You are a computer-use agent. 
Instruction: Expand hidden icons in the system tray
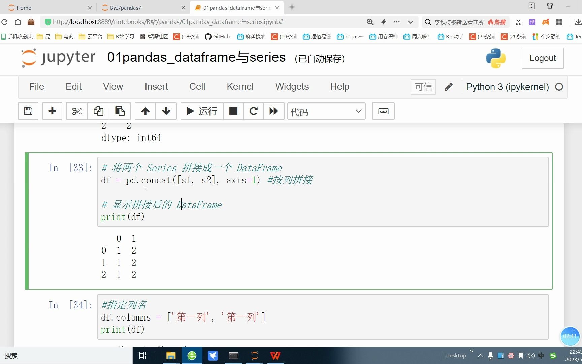coord(481,356)
